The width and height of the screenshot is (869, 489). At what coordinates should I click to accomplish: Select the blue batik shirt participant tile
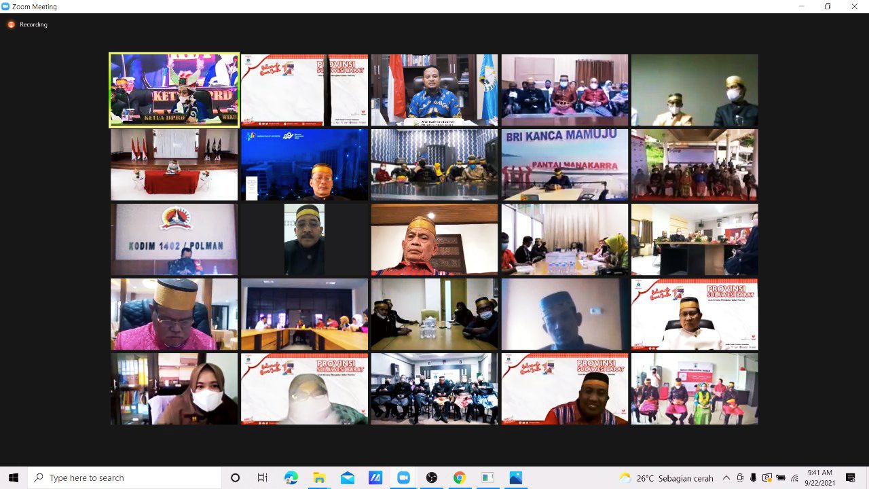point(434,90)
